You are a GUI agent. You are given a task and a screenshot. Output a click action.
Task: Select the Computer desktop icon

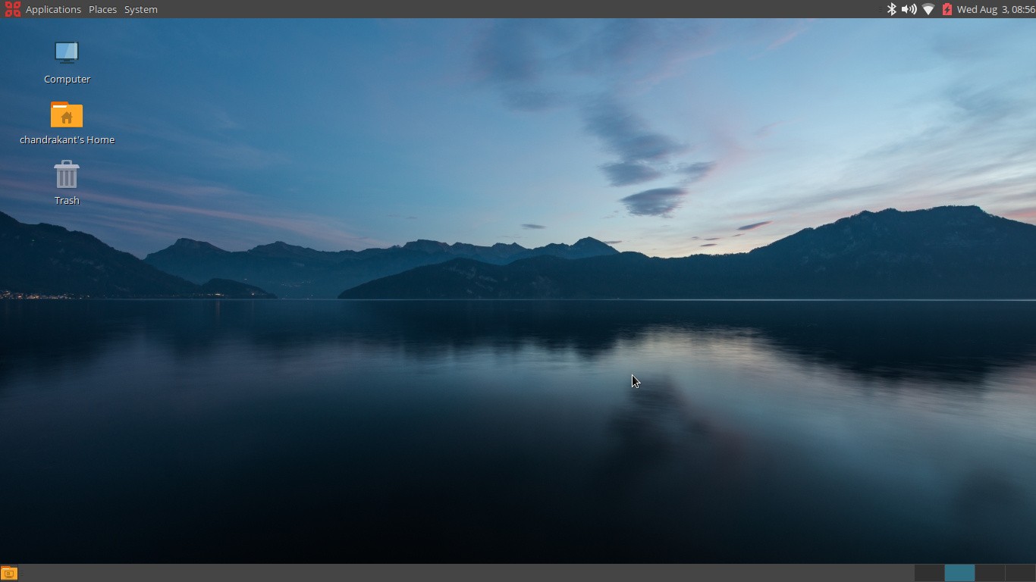pyautogui.click(x=67, y=52)
